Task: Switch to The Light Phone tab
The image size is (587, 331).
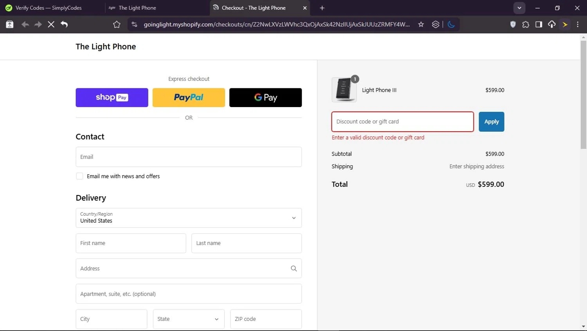Action: pyautogui.click(x=157, y=8)
